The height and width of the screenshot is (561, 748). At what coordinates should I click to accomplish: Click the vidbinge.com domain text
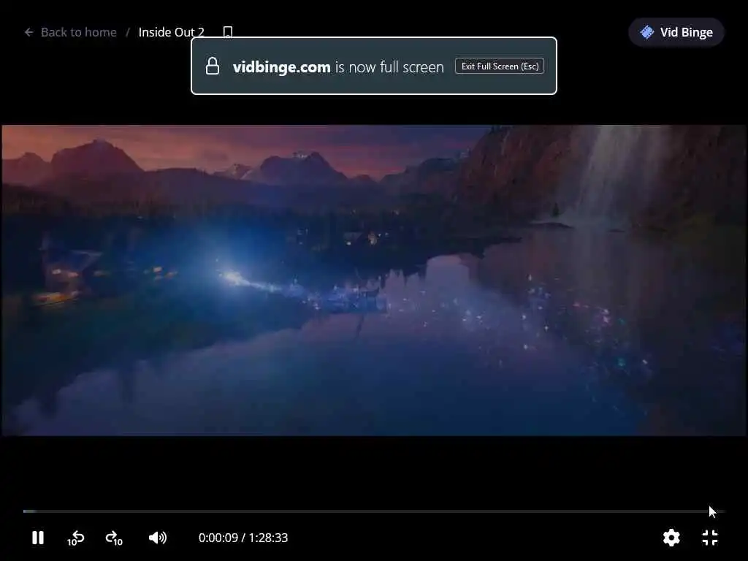click(281, 66)
